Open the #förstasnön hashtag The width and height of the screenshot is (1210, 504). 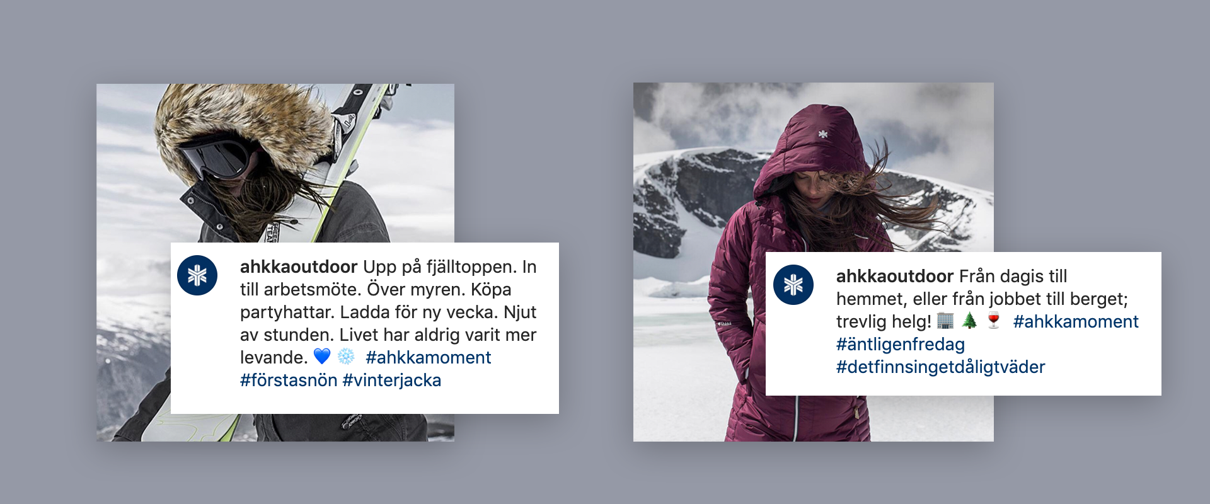pos(289,381)
